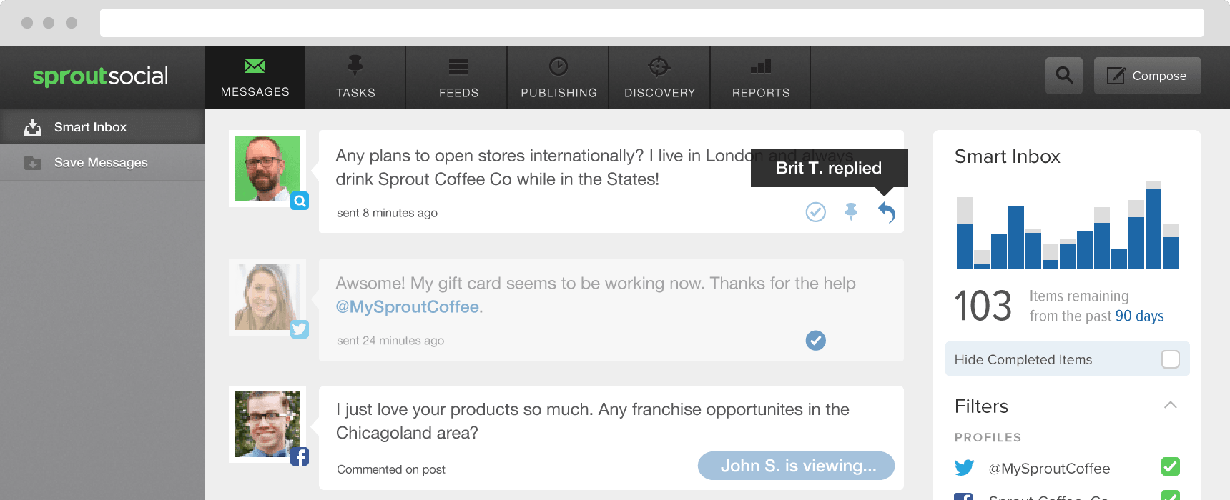Click 'sent 24 minutes ago' timestamp
1230x500 pixels.
point(390,341)
